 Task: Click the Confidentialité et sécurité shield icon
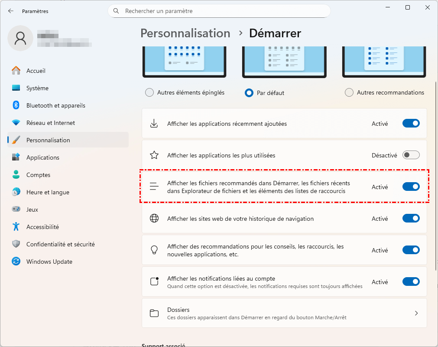(16, 244)
